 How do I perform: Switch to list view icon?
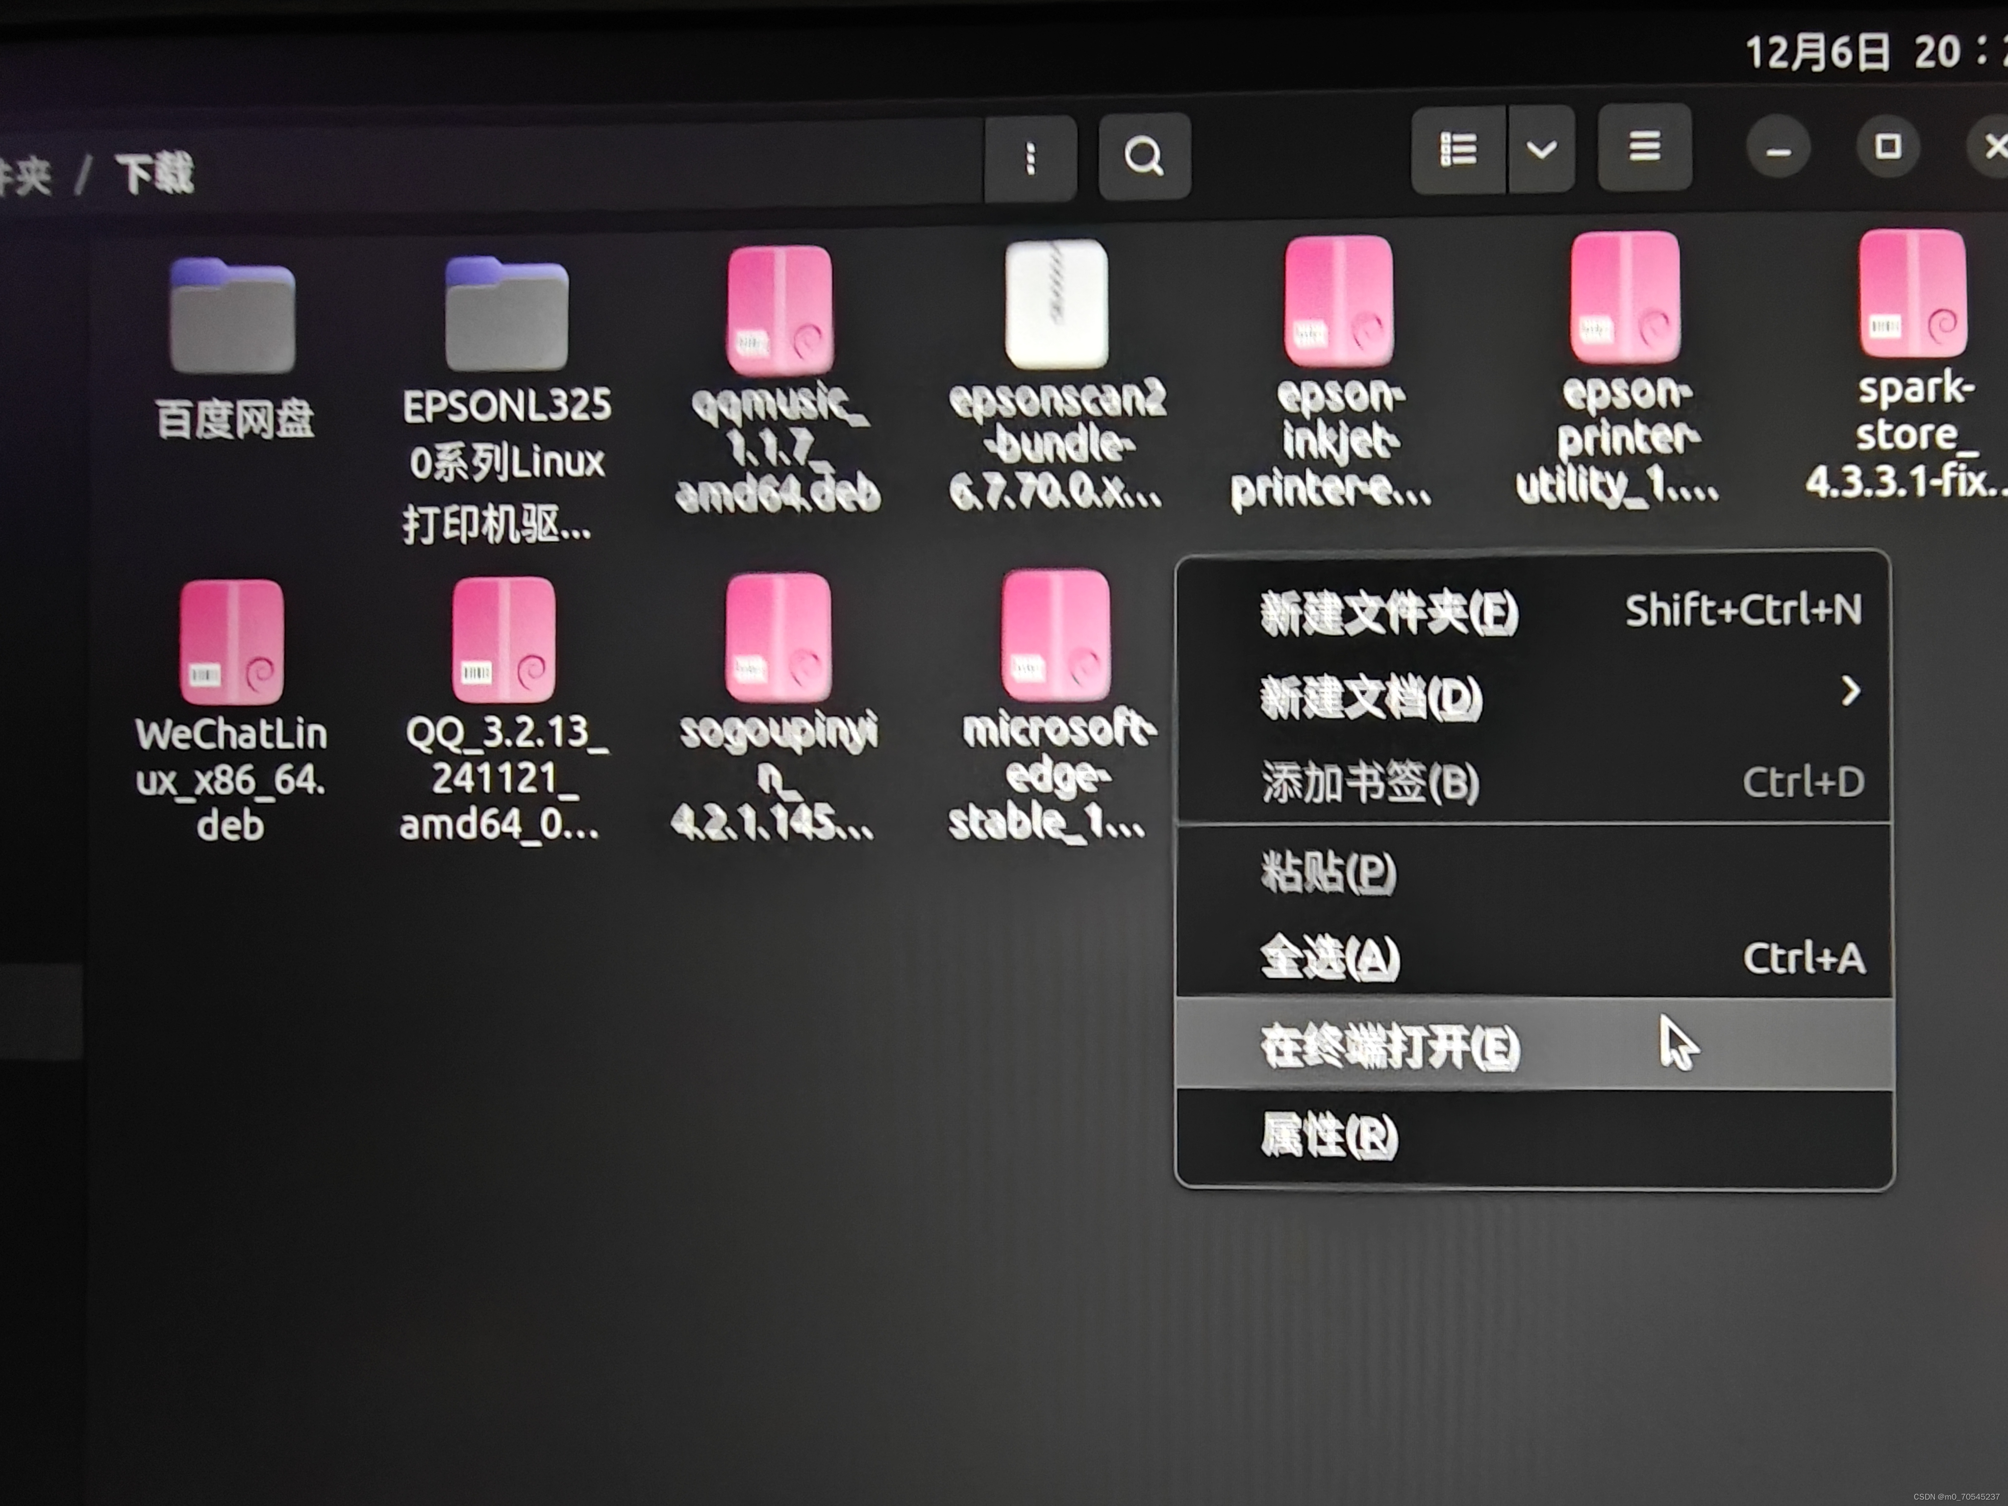(x=1458, y=150)
